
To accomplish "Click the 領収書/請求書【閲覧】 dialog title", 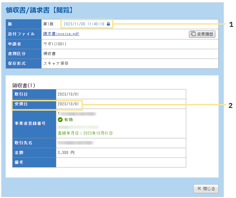I will [x=39, y=10].
